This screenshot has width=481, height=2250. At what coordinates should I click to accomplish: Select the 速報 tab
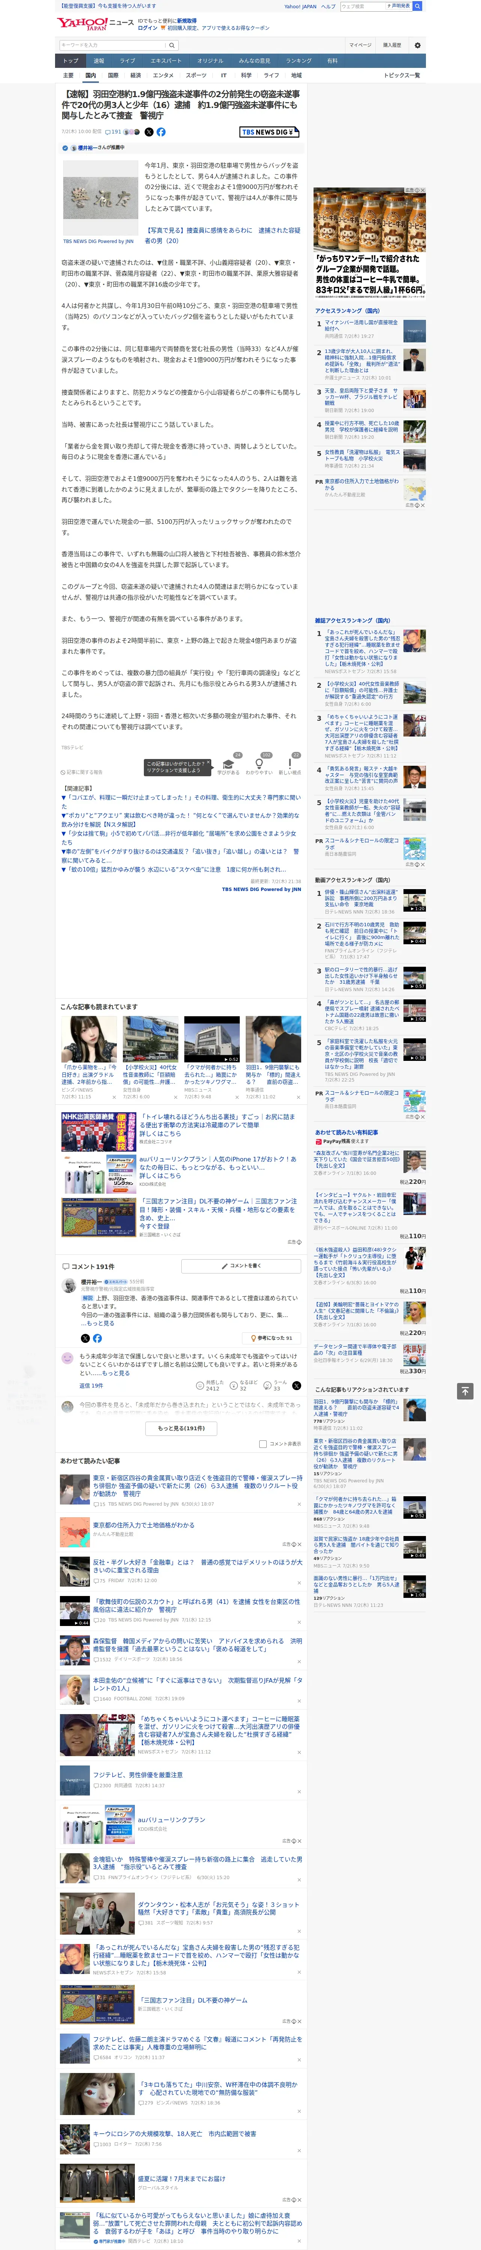pos(99,61)
